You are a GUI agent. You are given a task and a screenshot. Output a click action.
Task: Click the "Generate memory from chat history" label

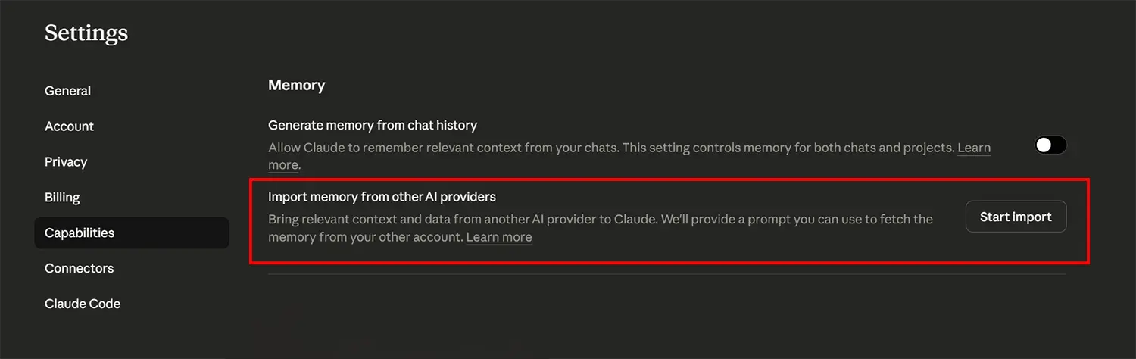pos(373,125)
